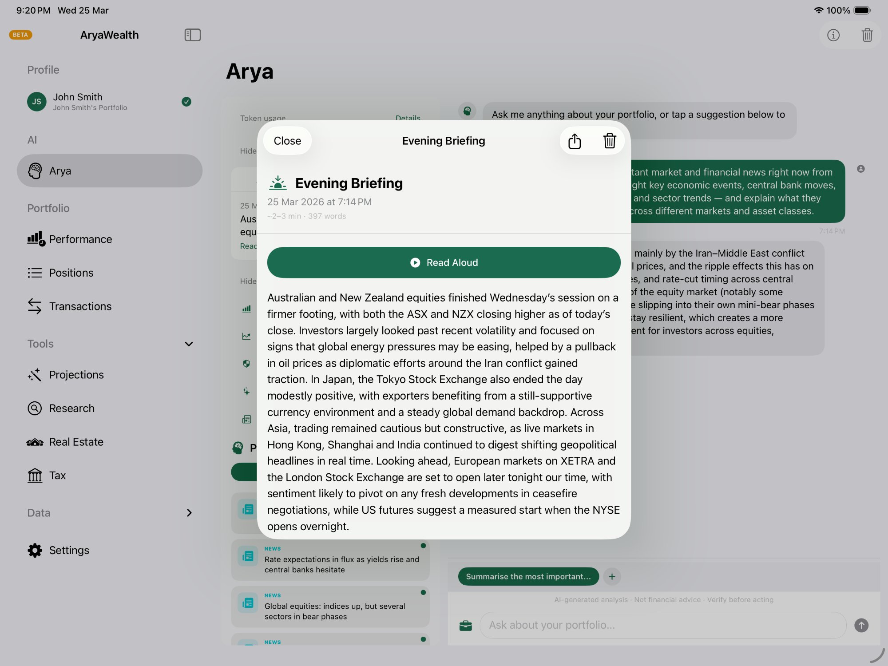Go to Positions in the sidebar

coord(71,273)
